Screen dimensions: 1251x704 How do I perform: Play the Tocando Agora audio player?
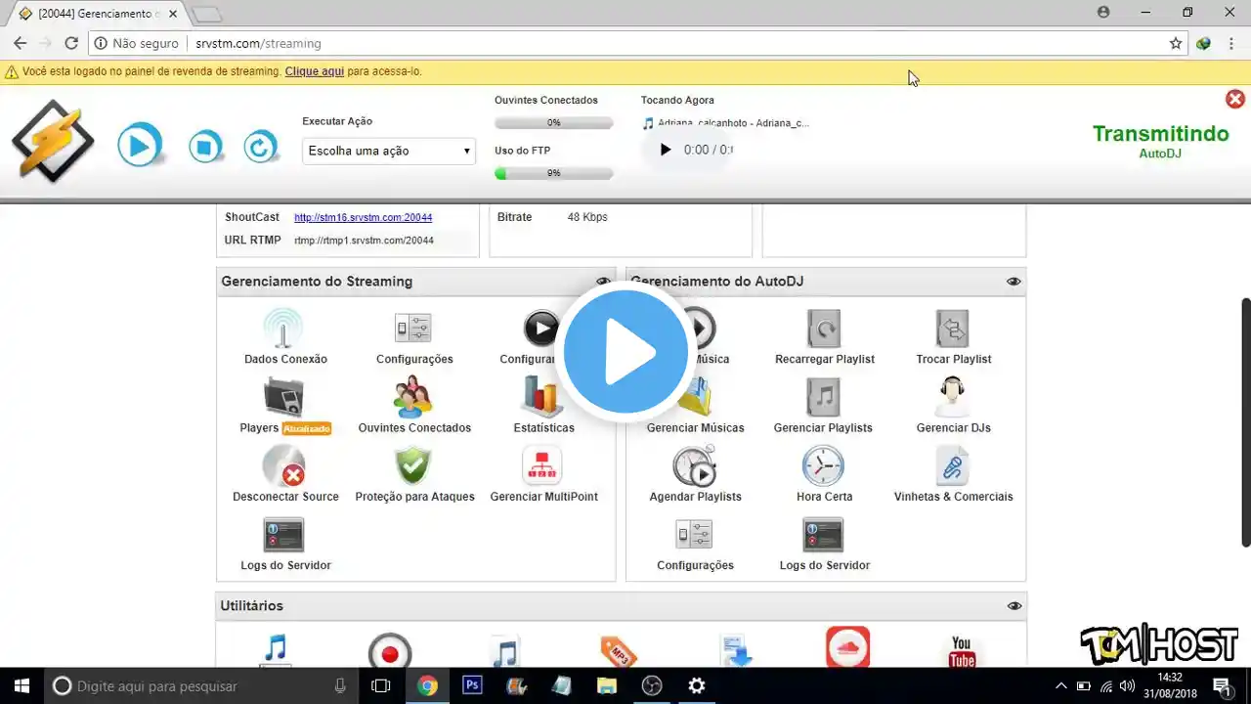[x=666, y=150]
